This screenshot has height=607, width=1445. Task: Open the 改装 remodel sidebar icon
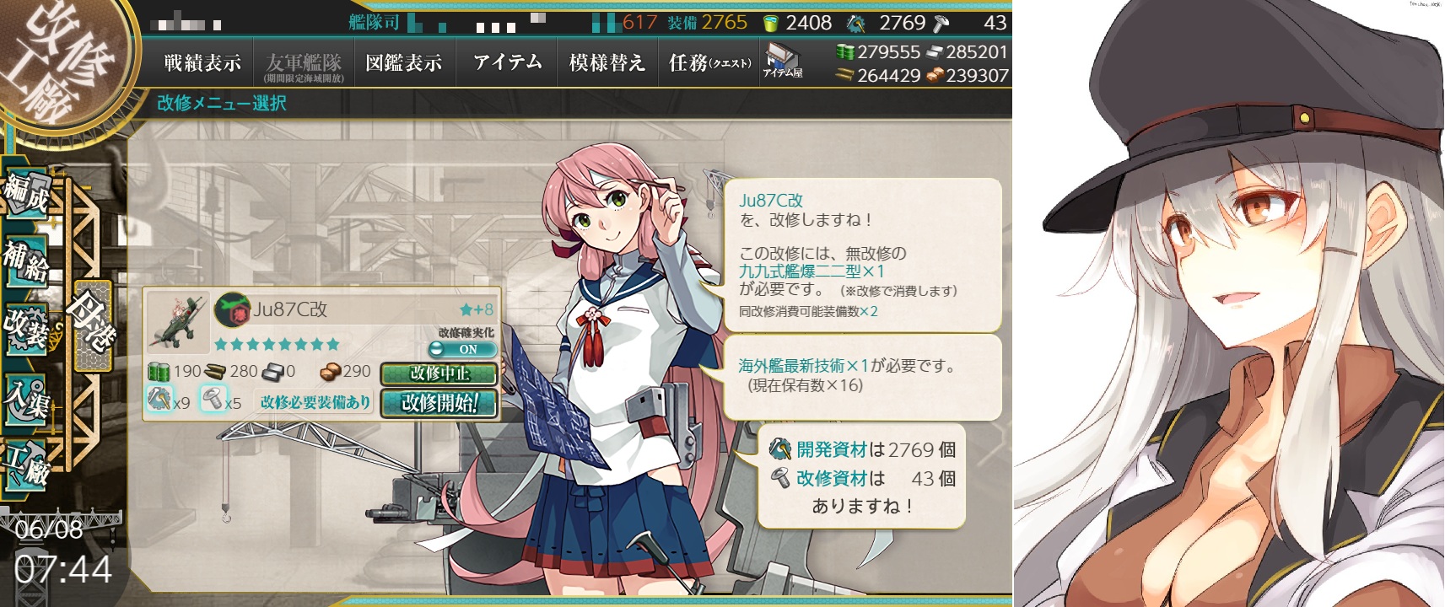[x=27, y=327]
